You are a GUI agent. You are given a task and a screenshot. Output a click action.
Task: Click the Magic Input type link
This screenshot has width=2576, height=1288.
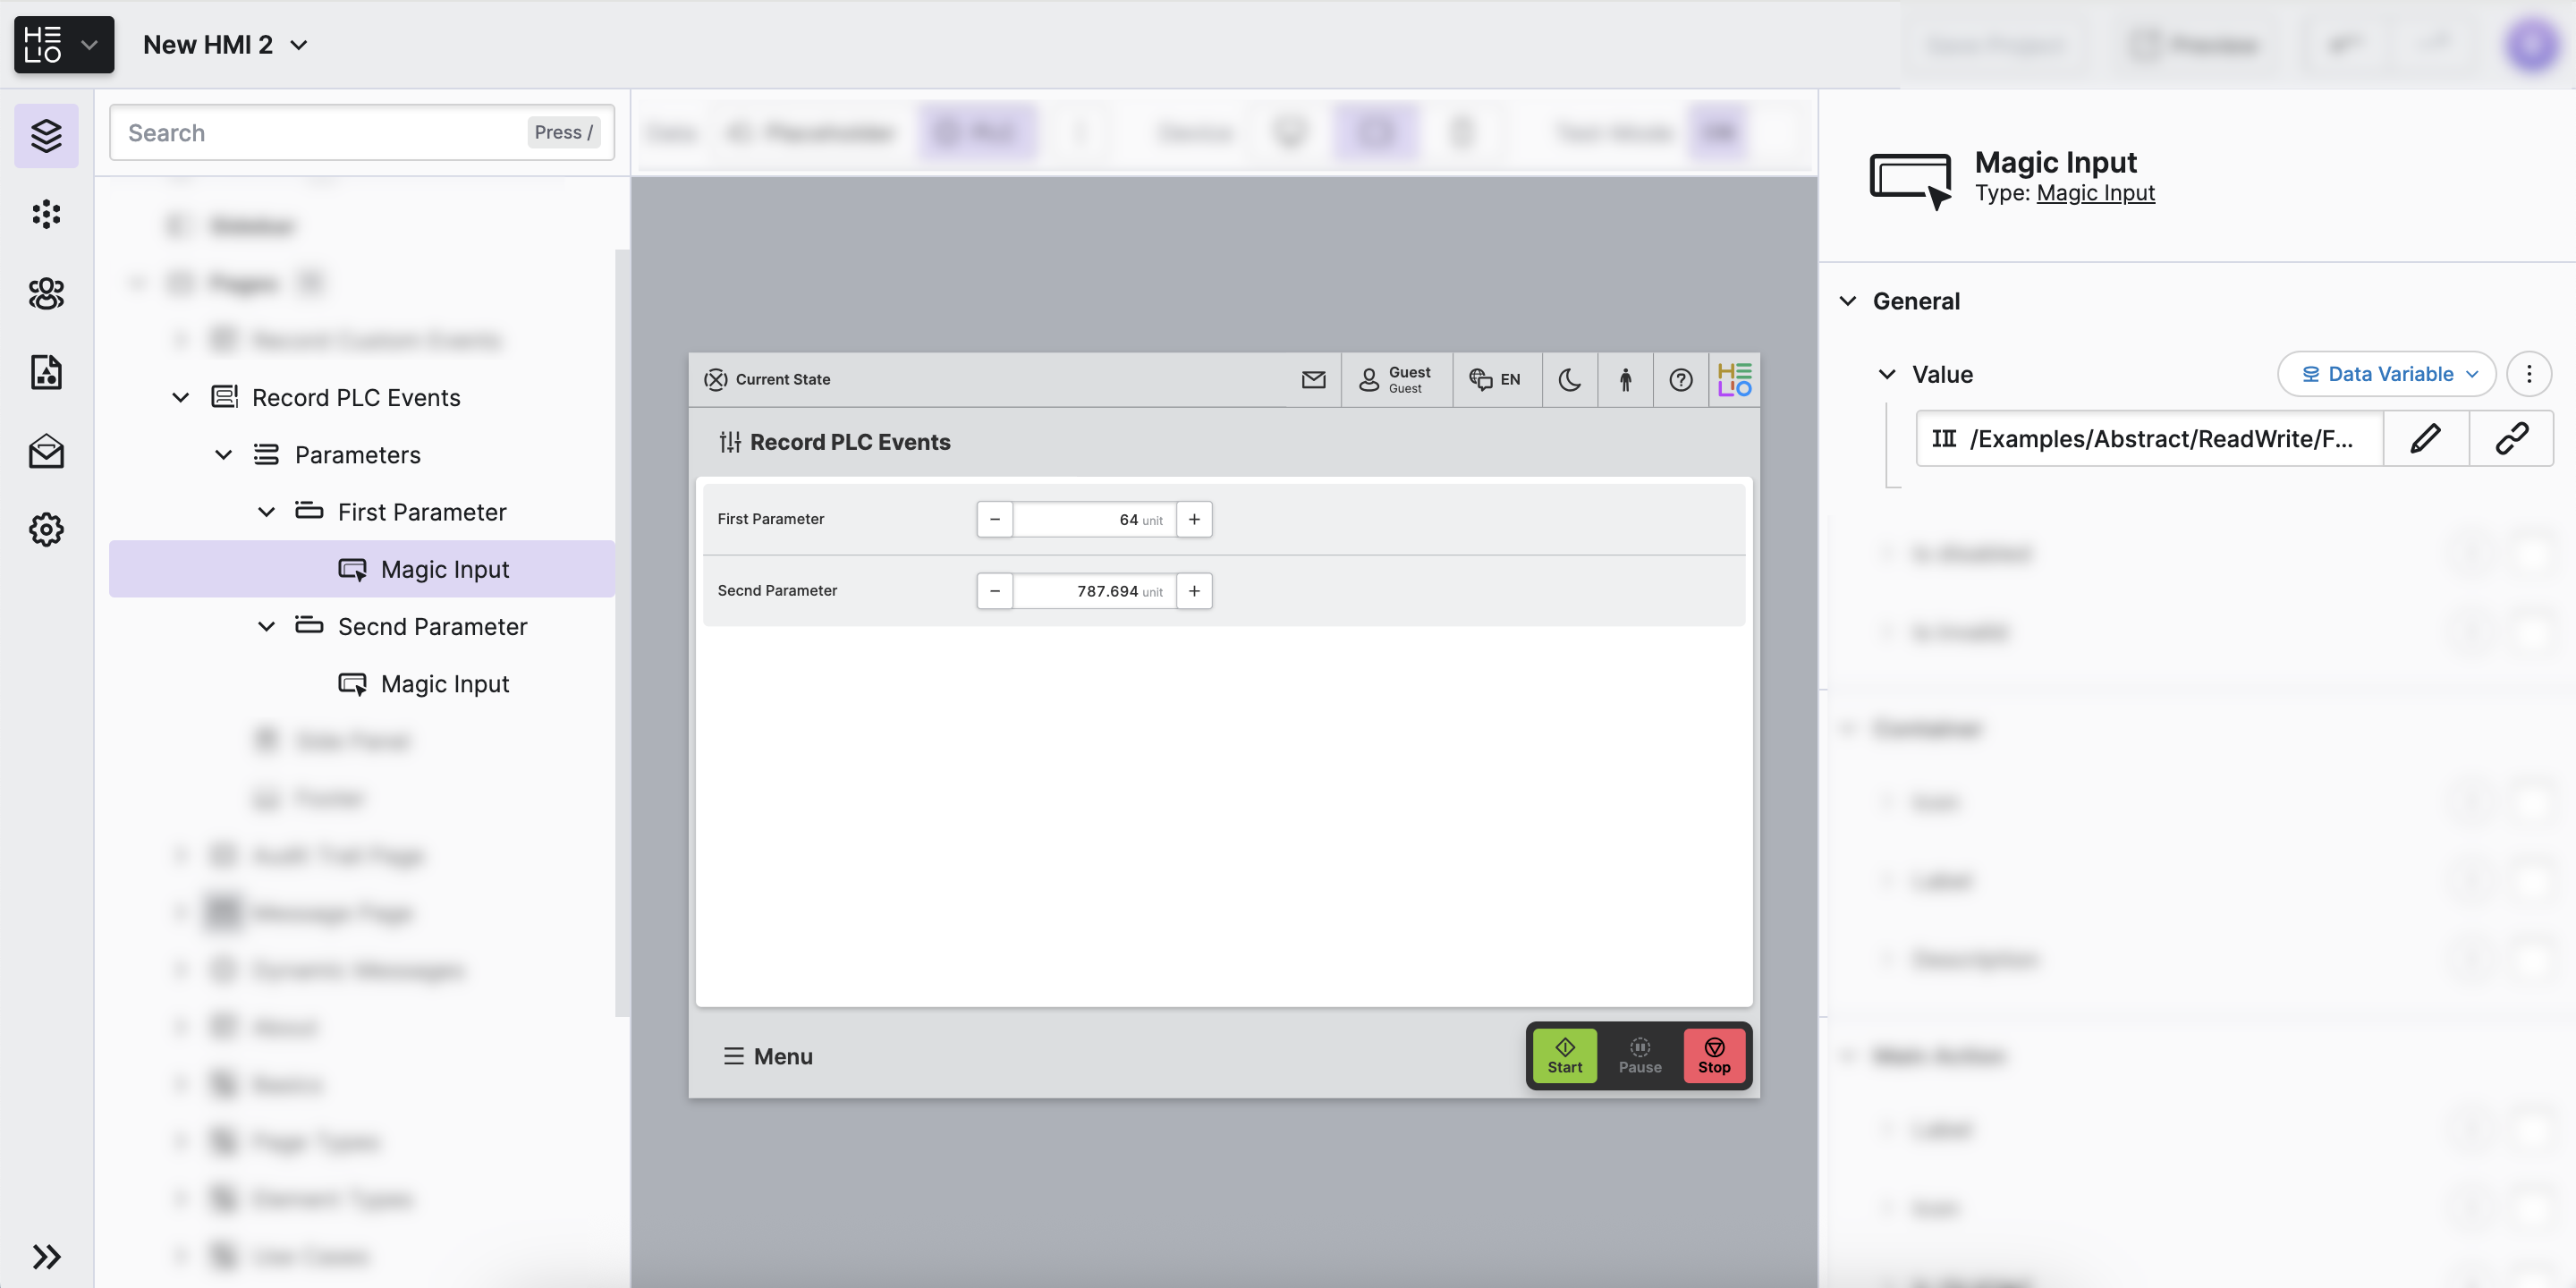click(x=2095, y=193)
